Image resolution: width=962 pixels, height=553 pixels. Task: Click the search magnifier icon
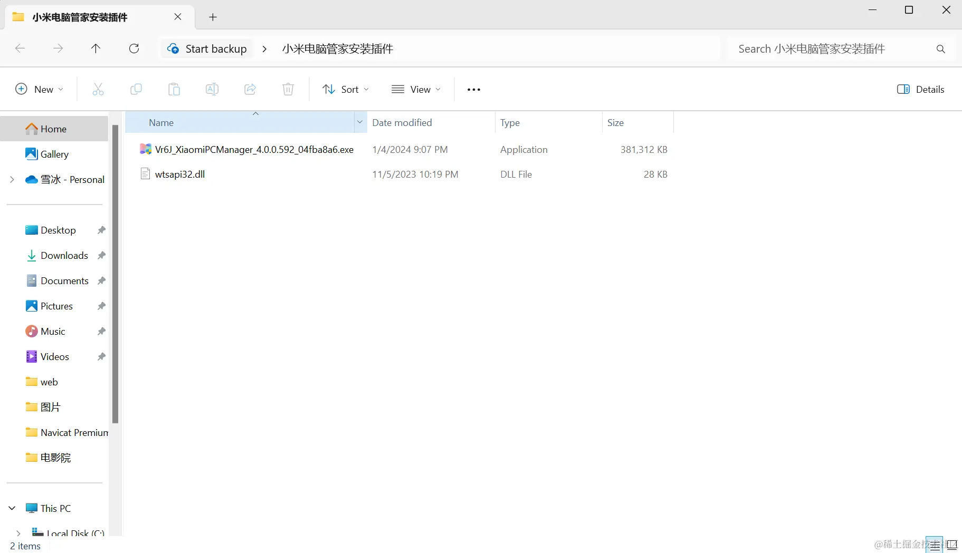[x=941, y=49]
